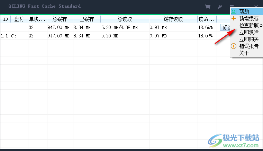Viewport: 263px width, 151px height.
Task: Click the green help icon beside 帮助
Action: coord(234,11)
